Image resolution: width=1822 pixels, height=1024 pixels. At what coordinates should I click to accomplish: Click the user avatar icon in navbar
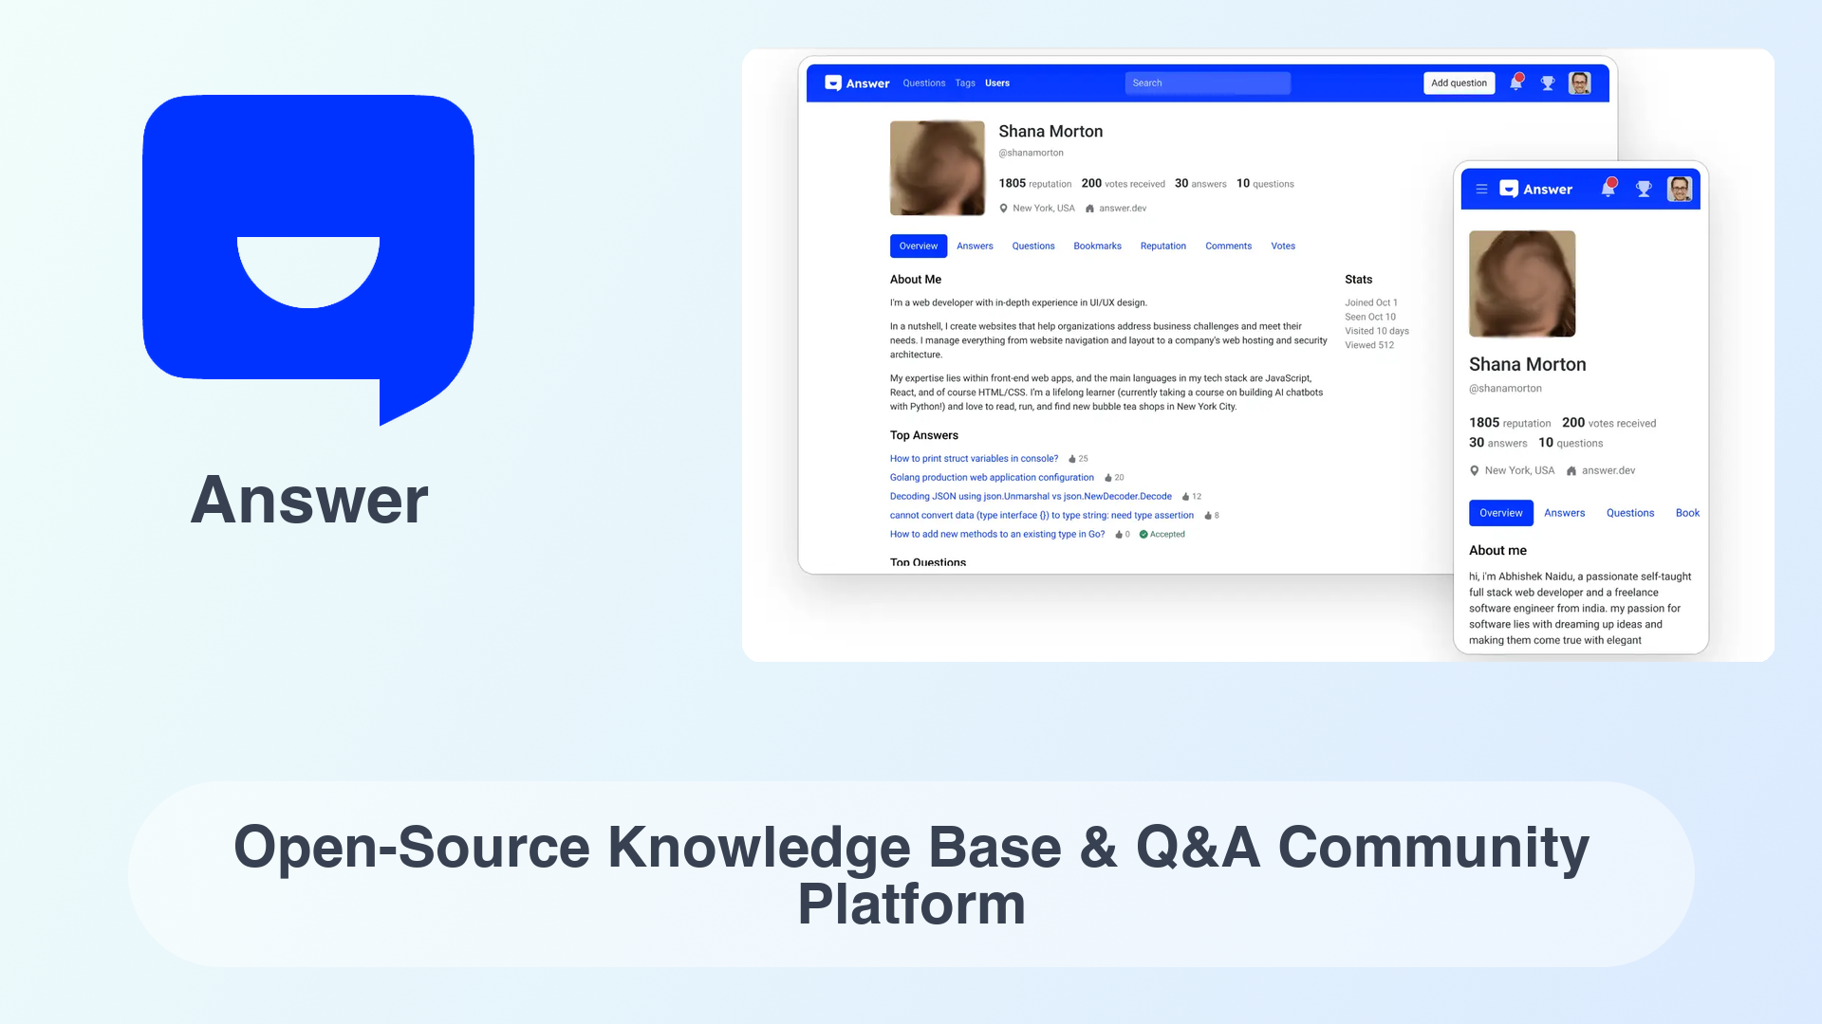[x=1582, y=82]
